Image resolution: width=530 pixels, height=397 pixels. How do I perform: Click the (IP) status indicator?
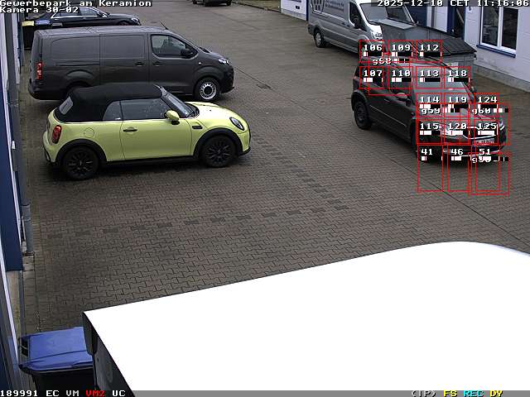coord(423,393)
